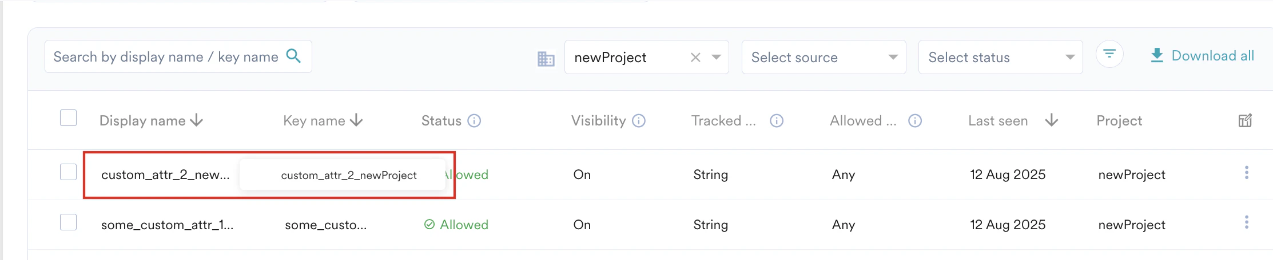Click the Status column info icon

pos(474,121)
